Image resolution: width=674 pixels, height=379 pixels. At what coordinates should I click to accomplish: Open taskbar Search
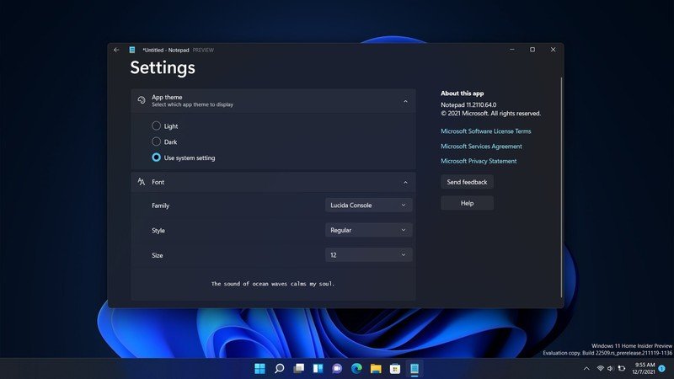click(279, 368)
